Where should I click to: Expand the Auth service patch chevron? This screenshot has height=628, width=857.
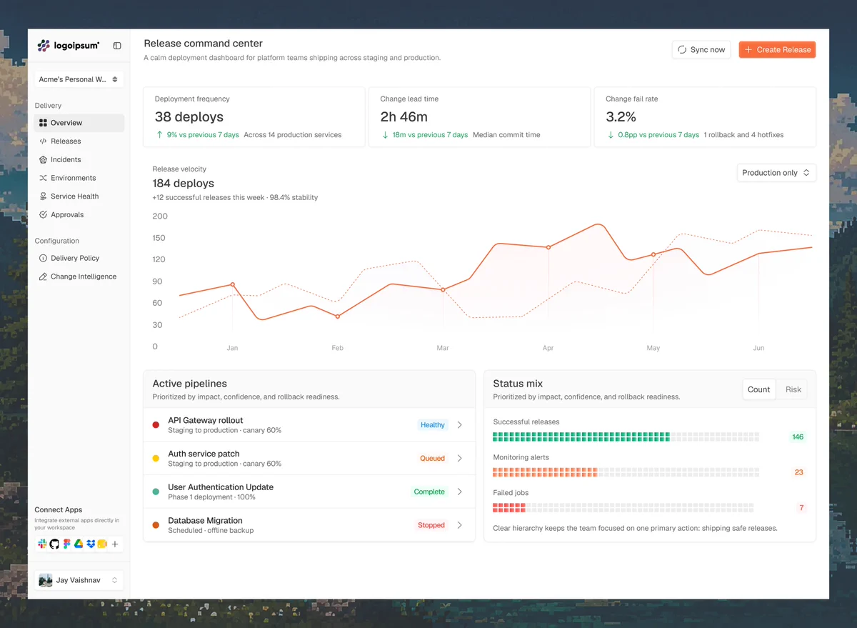[x=460, y=459]
